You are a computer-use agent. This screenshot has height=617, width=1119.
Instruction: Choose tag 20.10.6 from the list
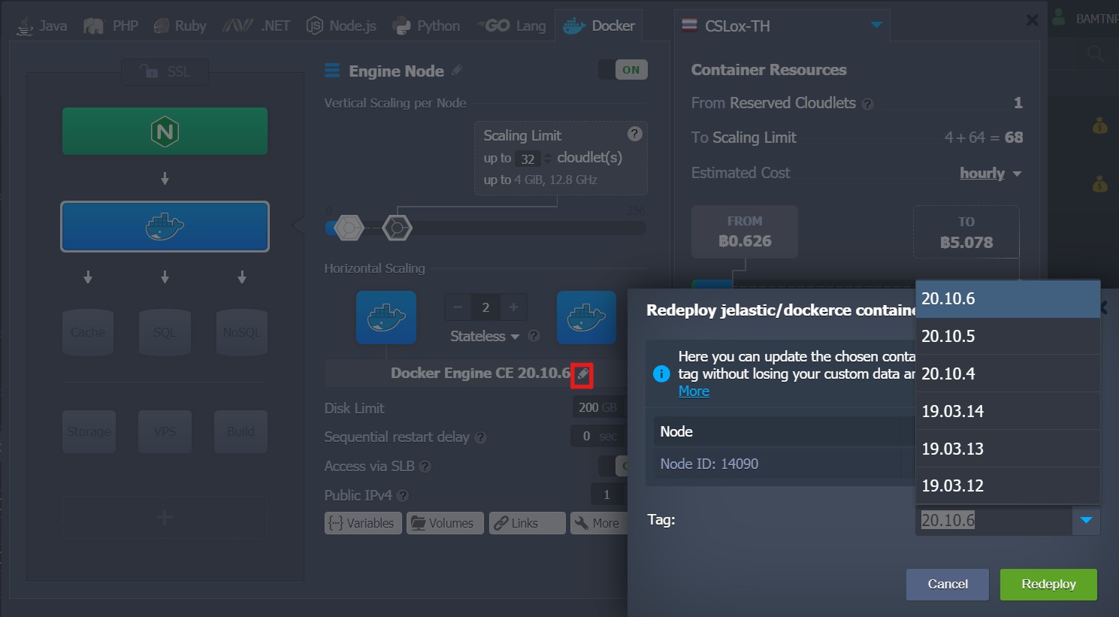pyautogui.click(x=1008, y=299)
